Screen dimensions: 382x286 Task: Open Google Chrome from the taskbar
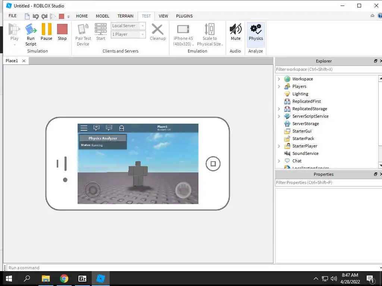64,279
